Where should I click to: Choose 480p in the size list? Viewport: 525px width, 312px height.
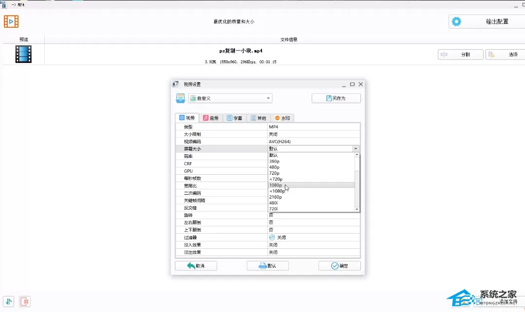(x=274, y=167)
